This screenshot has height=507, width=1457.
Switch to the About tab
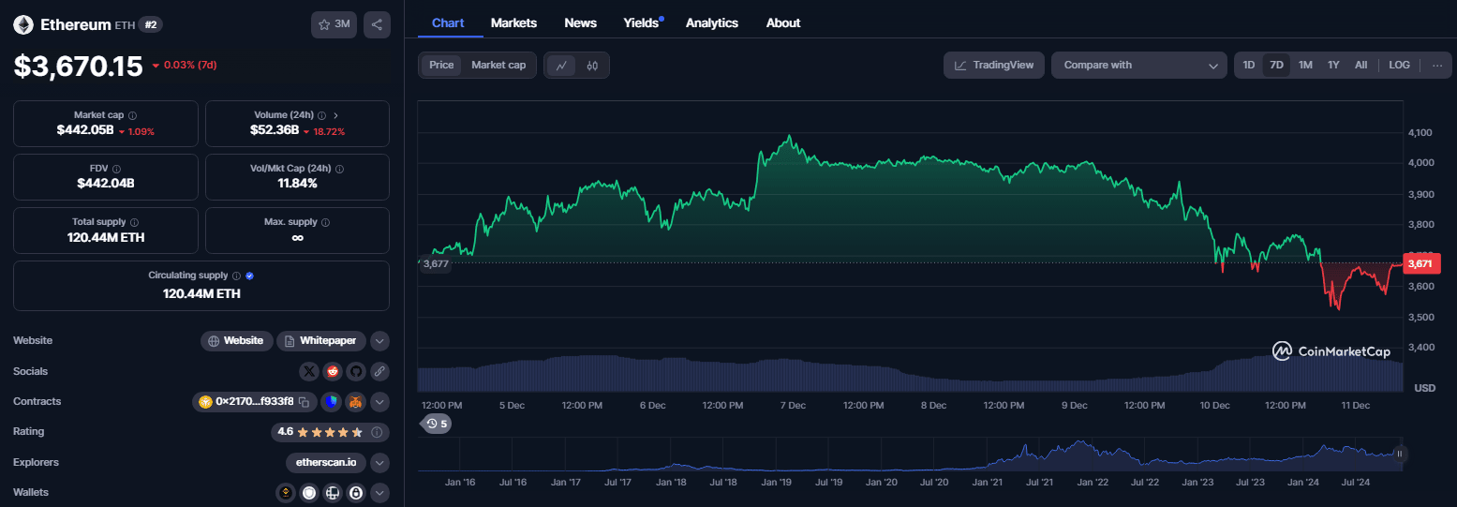coord(783,22)
